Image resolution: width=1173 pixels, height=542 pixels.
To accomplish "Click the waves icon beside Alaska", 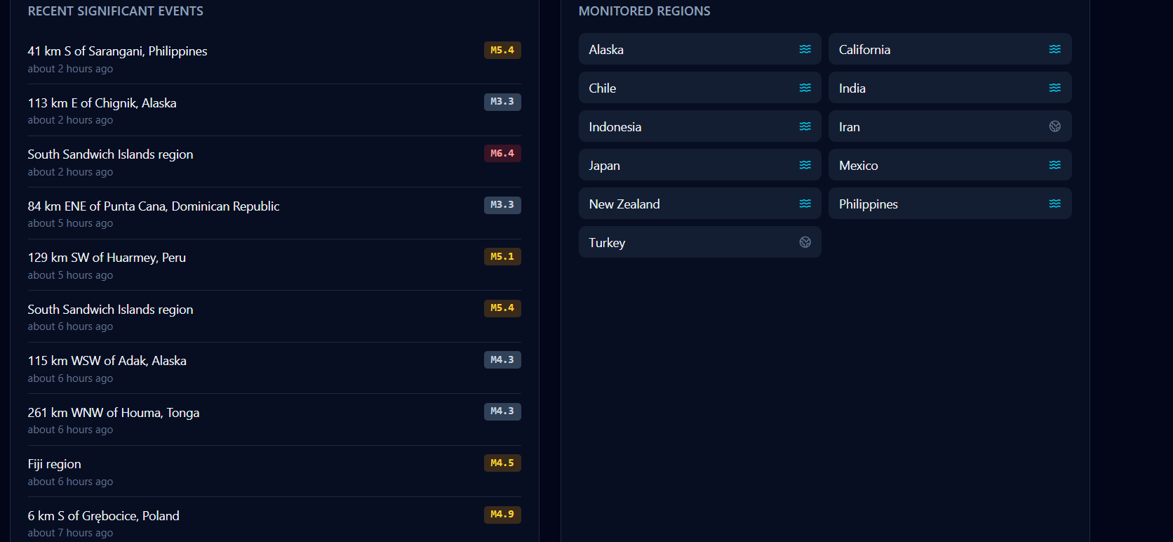I will point(805,49).
